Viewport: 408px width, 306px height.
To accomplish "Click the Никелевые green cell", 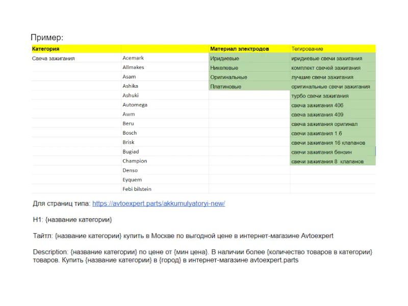I will tap(249, 68).
